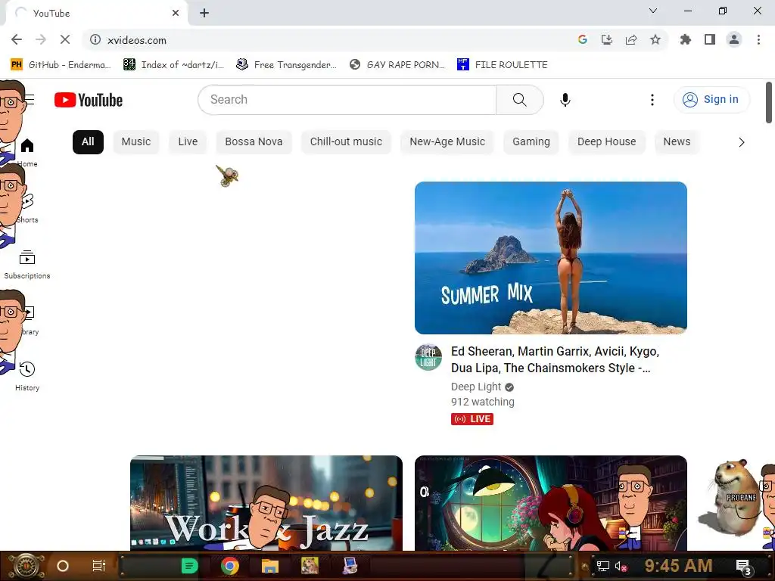775x581 pixels.
Task: Open FILE ROULETTE bookmark
Action: (x=503, y=65)
